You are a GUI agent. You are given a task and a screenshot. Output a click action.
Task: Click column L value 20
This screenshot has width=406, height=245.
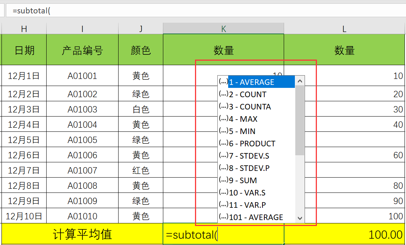pyautogui.click(x=344, y=94)
